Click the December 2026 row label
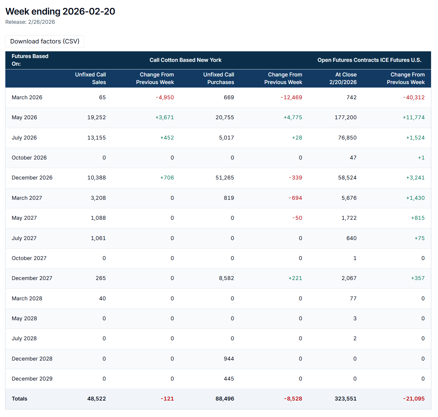 click(x=32, y=178)
